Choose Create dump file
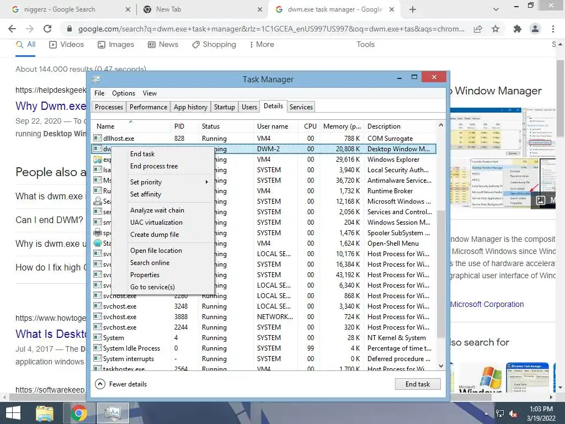 (x=163, y=235)
